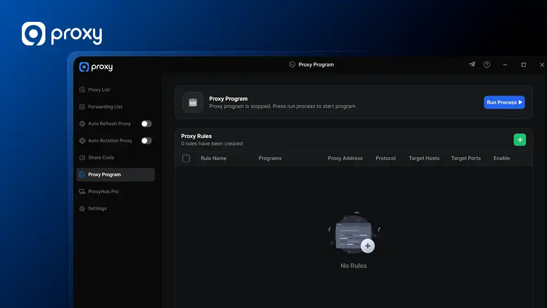Select Proxy Program in the sidebar

[x=104, y=175]
